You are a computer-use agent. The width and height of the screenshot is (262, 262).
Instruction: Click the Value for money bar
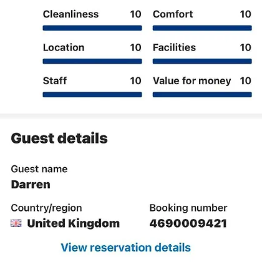[202, 95]
